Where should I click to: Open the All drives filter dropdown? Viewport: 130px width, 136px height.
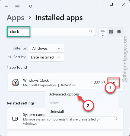point(47,48)
